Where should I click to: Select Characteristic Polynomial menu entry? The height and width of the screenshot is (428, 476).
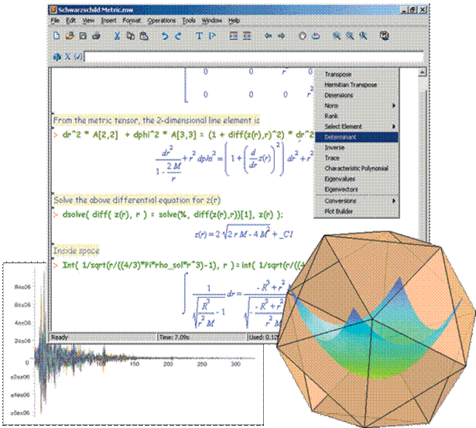356,168
